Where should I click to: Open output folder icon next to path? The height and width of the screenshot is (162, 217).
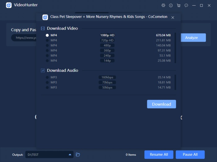[78, 155]
